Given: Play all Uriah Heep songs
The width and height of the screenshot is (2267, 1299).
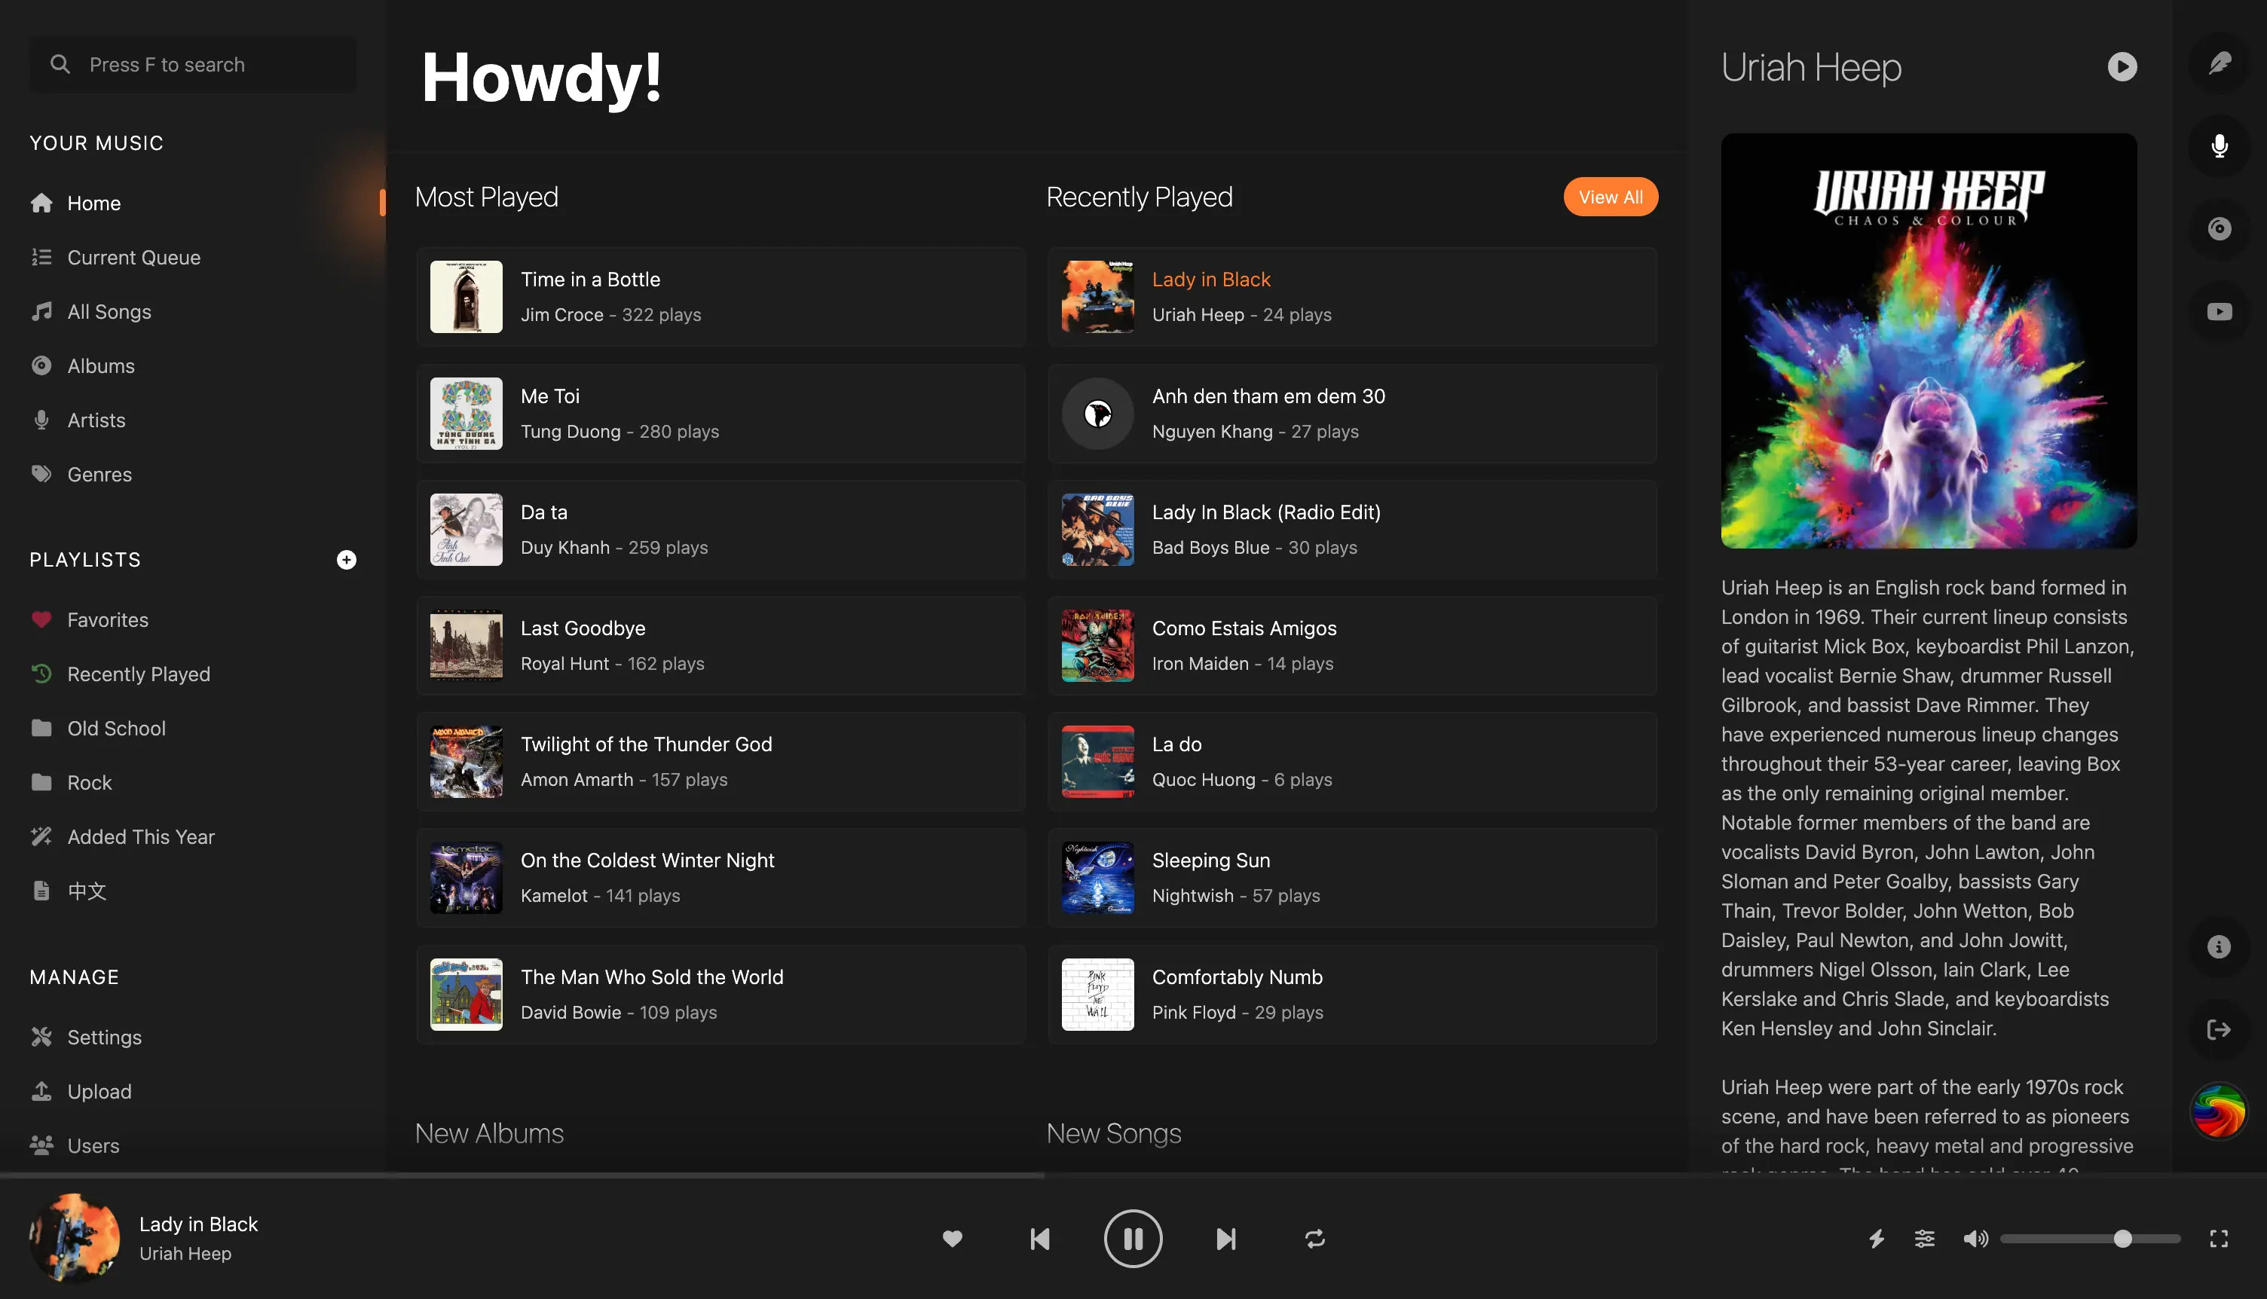Looking at the screenshot, I should coord(2122,67).
